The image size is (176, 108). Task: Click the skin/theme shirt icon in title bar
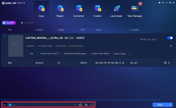tap(159, 3)
